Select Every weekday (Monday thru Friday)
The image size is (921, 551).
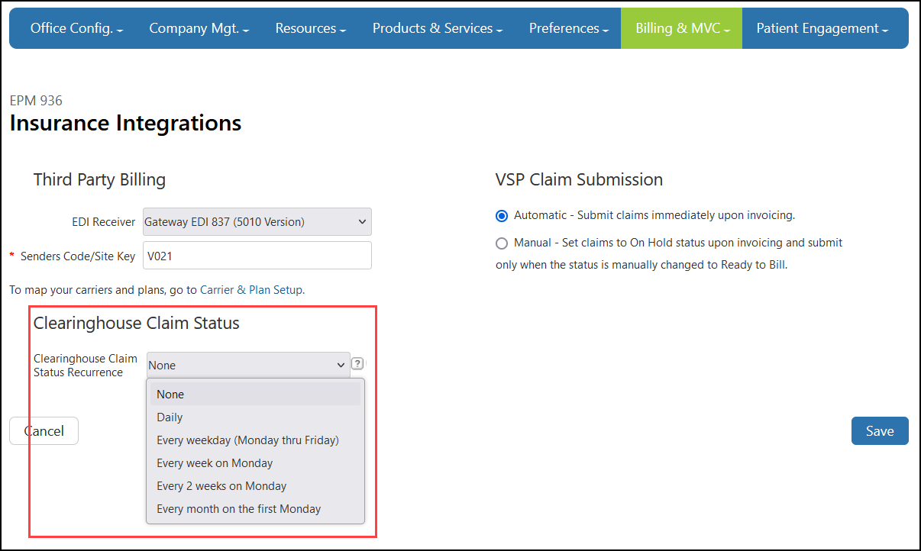click(247, 440)
